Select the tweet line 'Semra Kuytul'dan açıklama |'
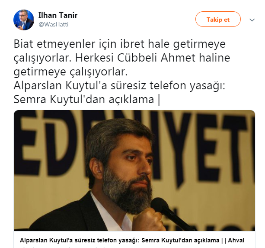265x248 pixels. tap(87, 99)
